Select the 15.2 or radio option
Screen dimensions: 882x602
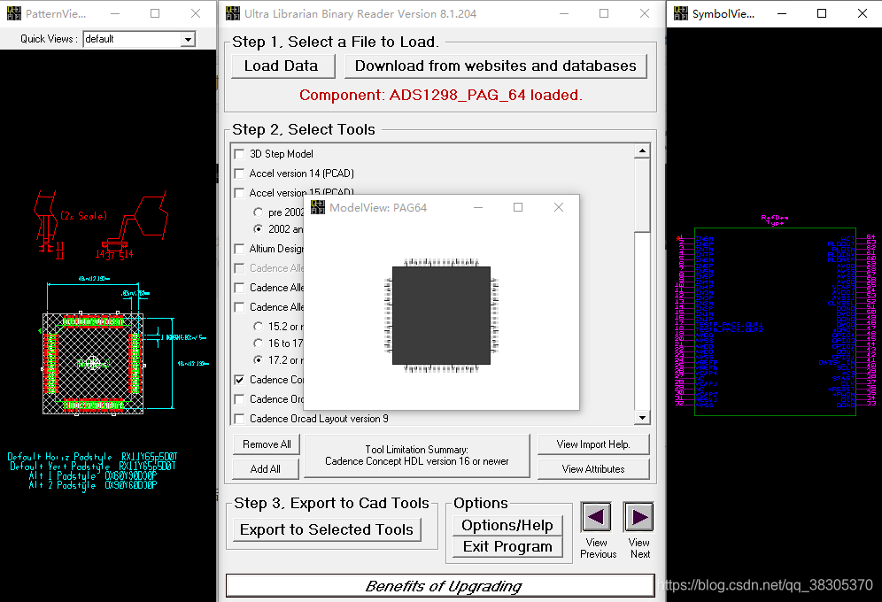pos(258,327)
